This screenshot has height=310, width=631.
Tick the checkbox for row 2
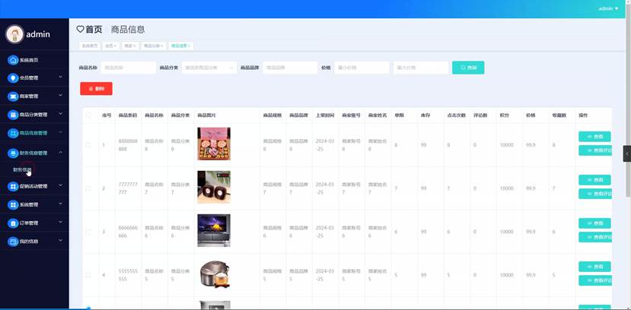88,188
